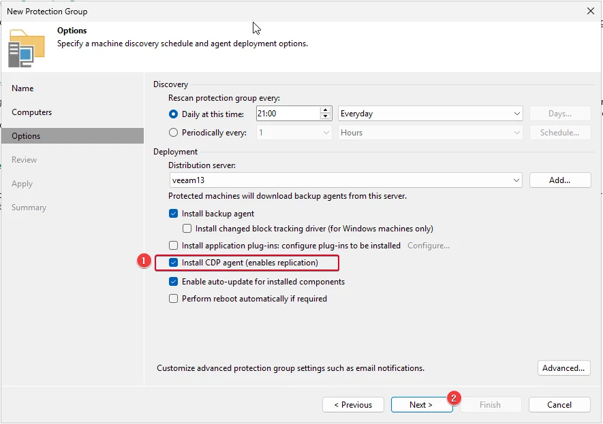
Task: Click the Next > button
Action: (x=422, y=405)
